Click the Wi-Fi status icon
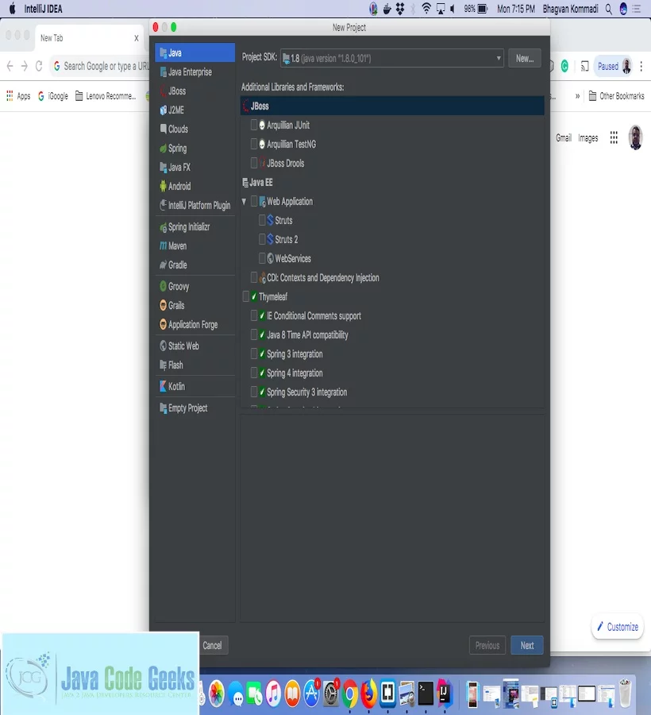This screenshot has width=651, height=715. coord(426,8)
